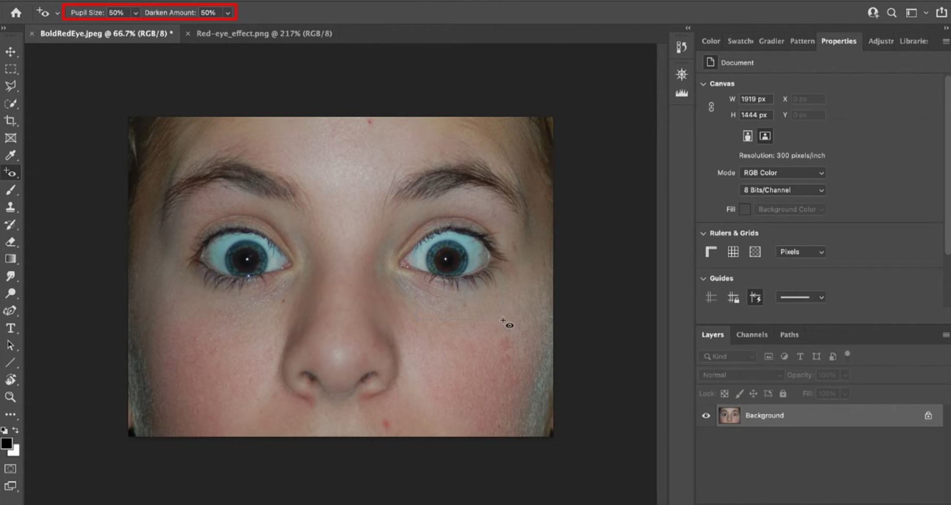Select the Quick Selection tool

click(10, 104)
